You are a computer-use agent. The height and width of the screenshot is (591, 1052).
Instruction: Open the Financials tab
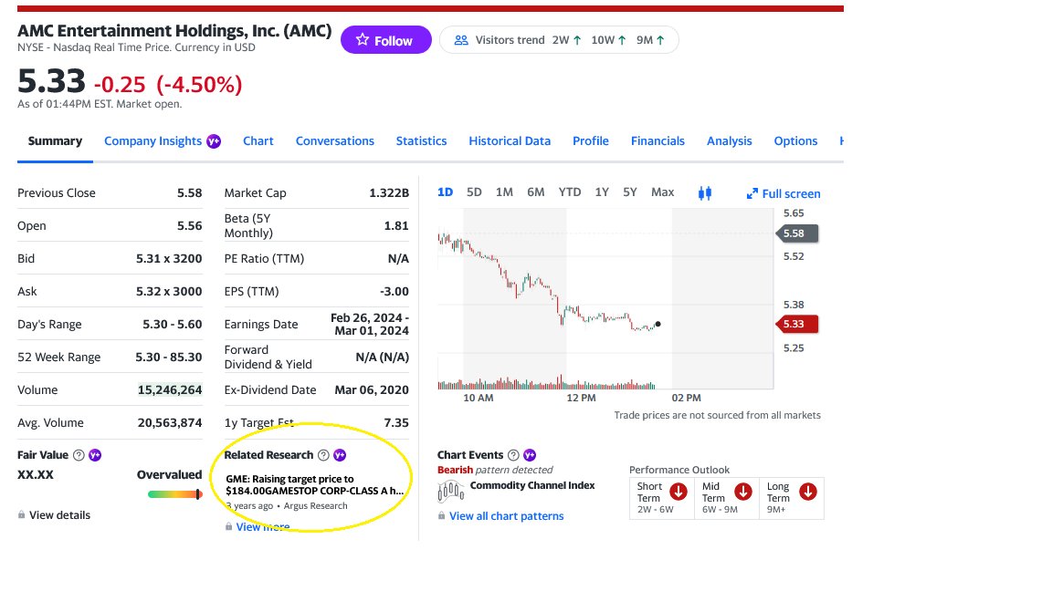tap(657, 140)
